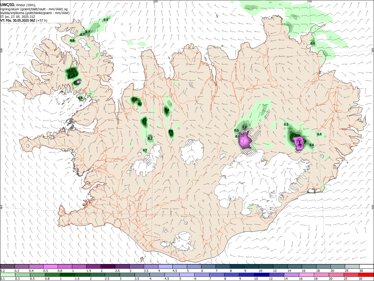Click the '15W' longitude label
The width and height of the screenshot is (374, 281).
point(309,1)
